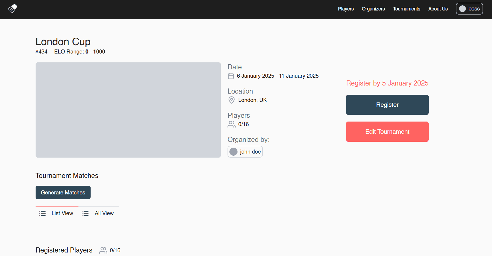Click the List View list icon
The image size is (492, 256).
click(x=42, y=213)
